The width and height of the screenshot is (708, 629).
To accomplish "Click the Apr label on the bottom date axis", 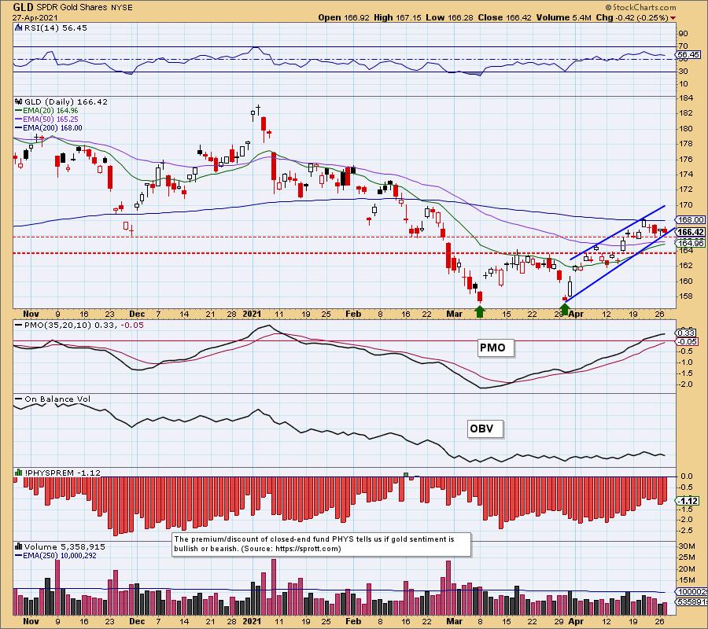I will [x=576, y=621].
